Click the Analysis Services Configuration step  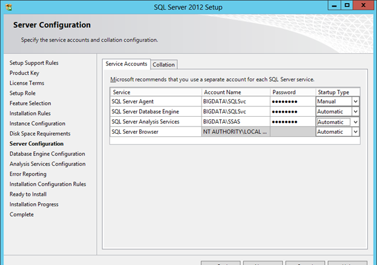pos(48,164)
